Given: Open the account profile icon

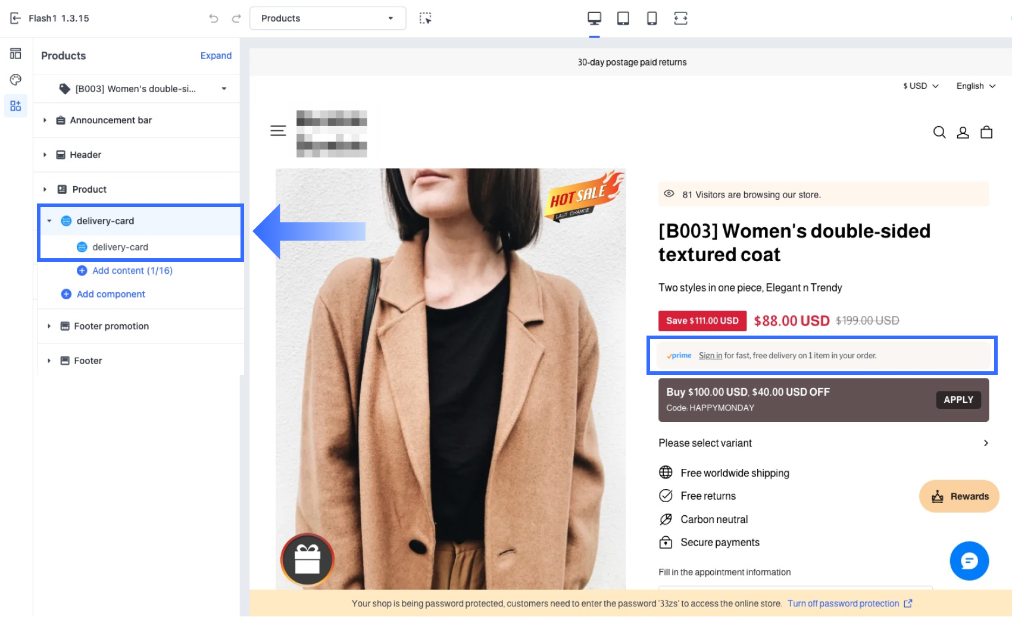Looking at the screenshot, I should pos(963,132).
